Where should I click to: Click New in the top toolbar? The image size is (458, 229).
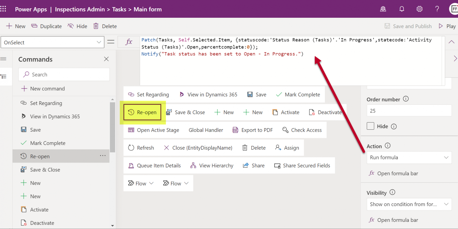[x=16, y=26]
